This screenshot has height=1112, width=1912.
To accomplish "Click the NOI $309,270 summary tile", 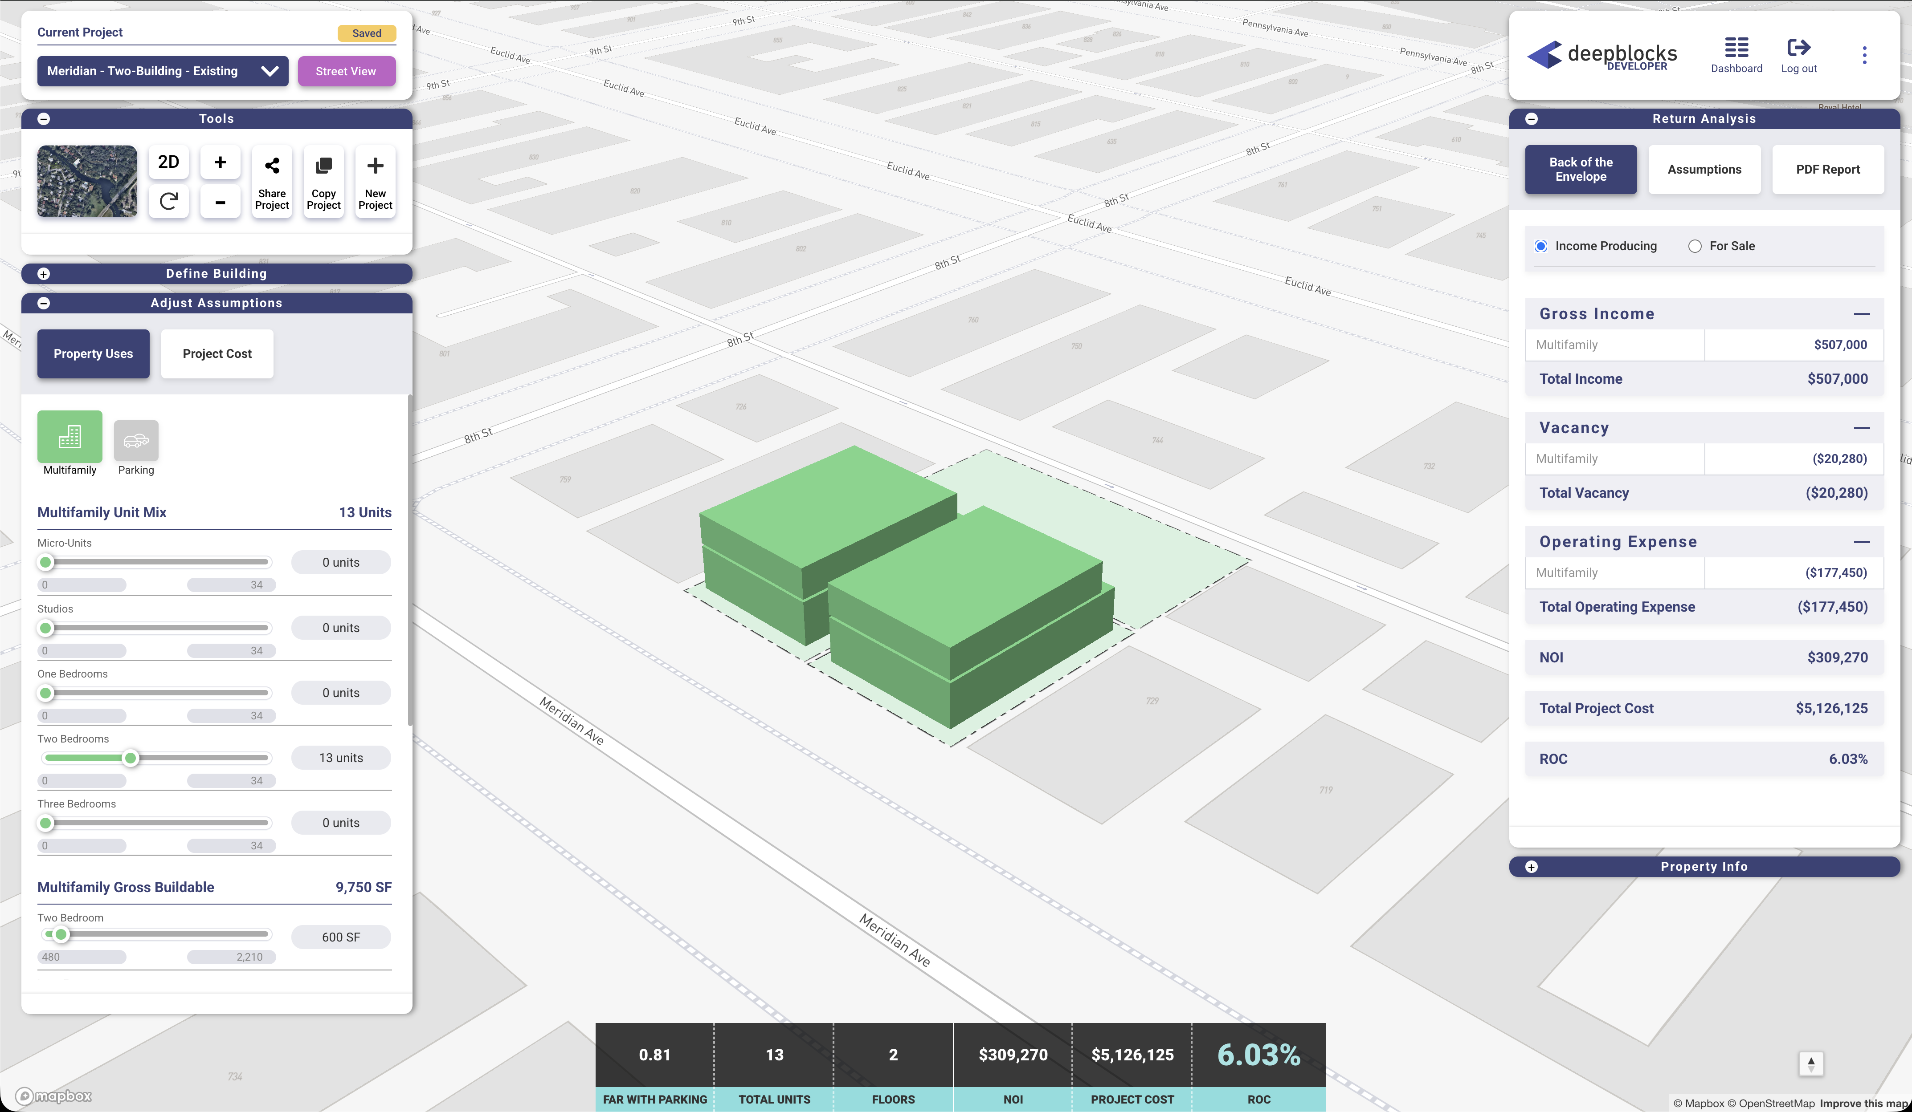I will pos(1013,1067).
